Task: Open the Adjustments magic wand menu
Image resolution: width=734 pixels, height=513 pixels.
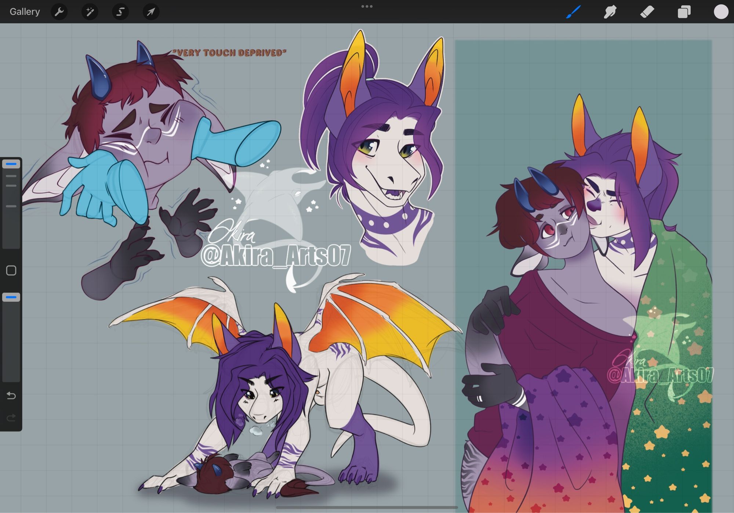Action: coord(90,12)
